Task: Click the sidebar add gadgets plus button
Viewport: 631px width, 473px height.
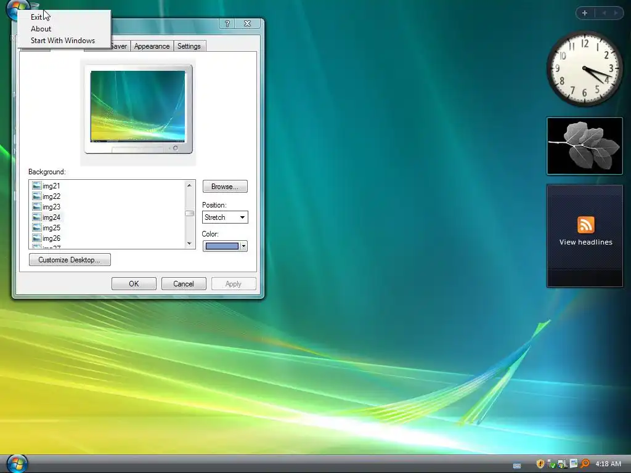Action: click(x=585, y=13)
